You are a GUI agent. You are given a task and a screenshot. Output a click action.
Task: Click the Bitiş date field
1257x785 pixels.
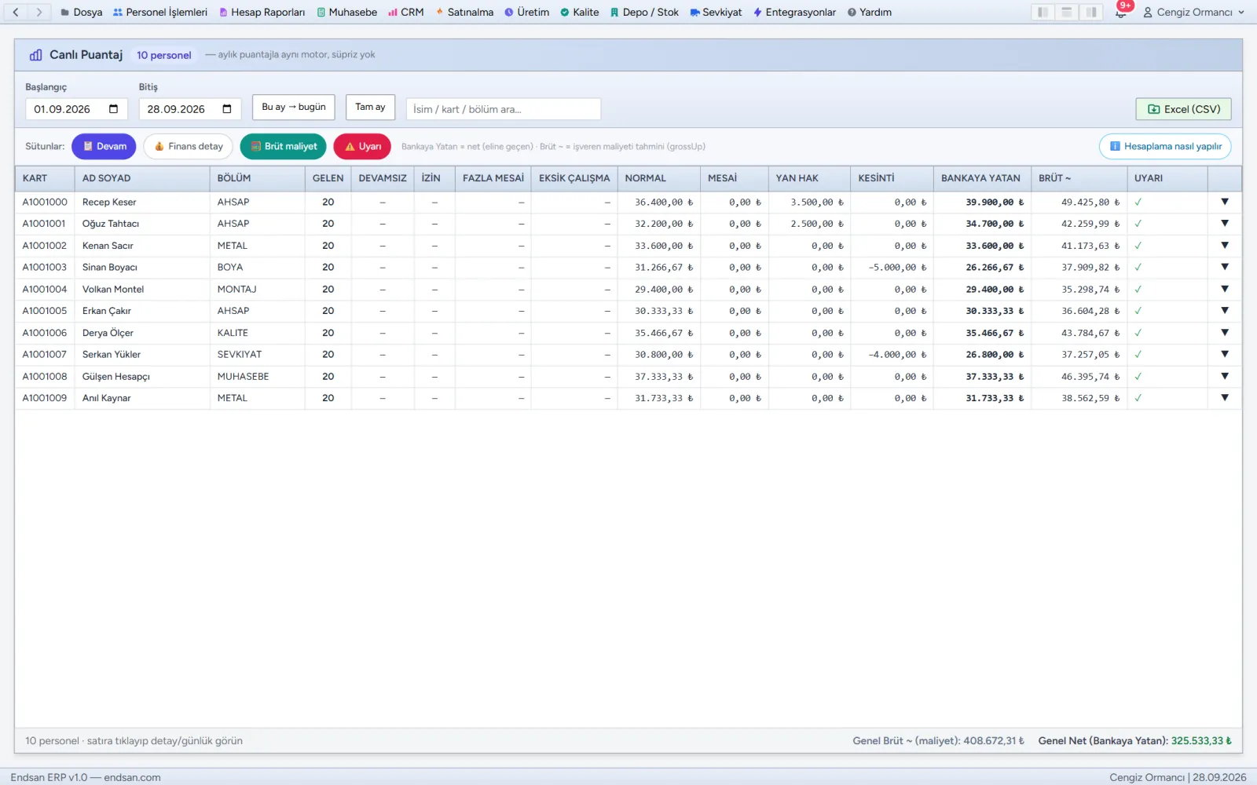(x=190, y=109)
